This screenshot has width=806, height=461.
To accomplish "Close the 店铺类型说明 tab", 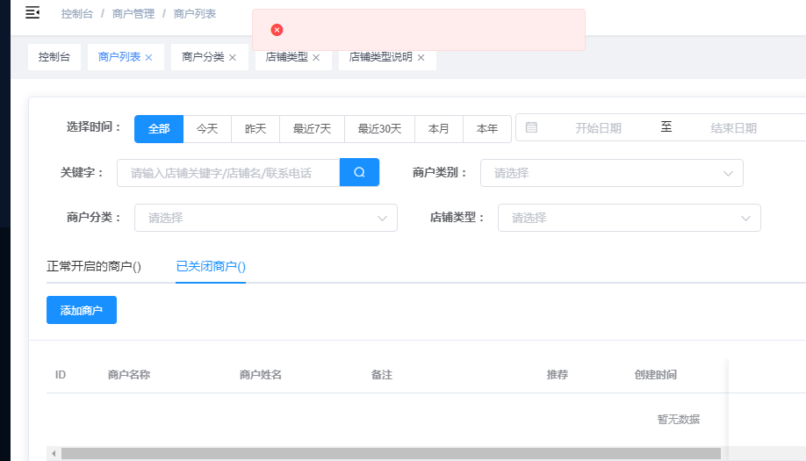I will [421, 58].
